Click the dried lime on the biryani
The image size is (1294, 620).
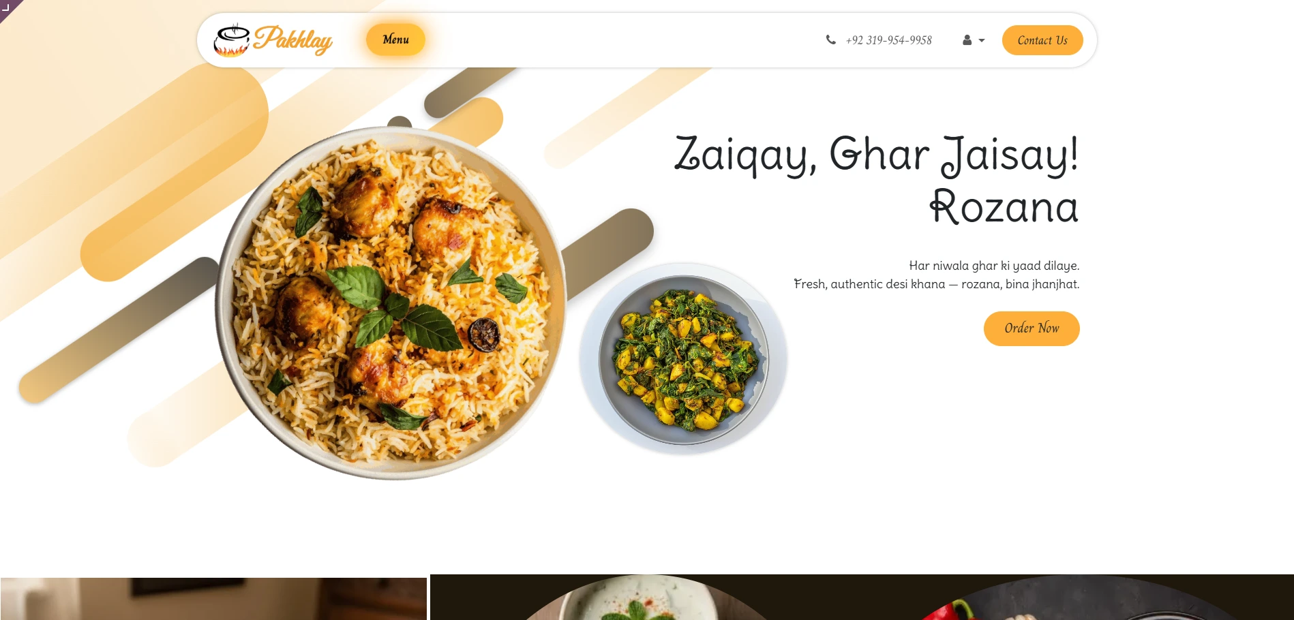coord(484,335)
